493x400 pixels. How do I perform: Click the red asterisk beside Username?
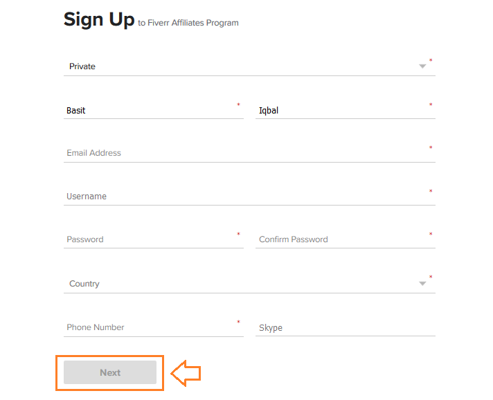coord(431,191)
